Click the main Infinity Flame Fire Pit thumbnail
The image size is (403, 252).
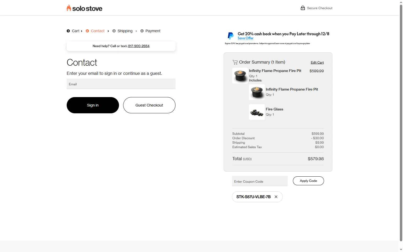tap(240, 76)
